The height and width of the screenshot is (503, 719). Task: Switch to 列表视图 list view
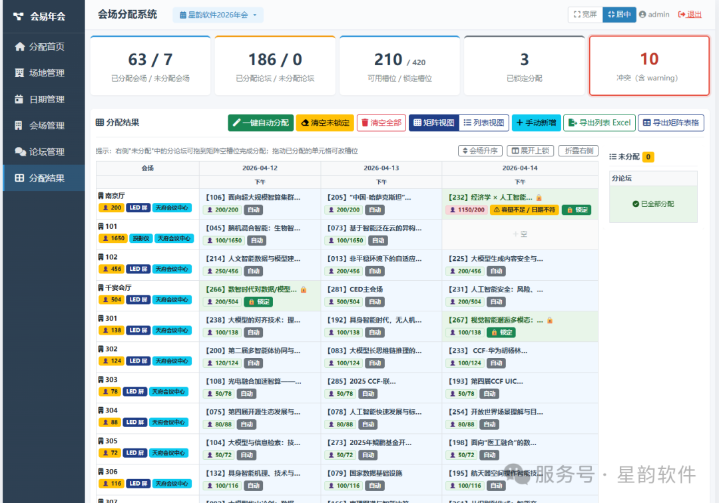484,123
